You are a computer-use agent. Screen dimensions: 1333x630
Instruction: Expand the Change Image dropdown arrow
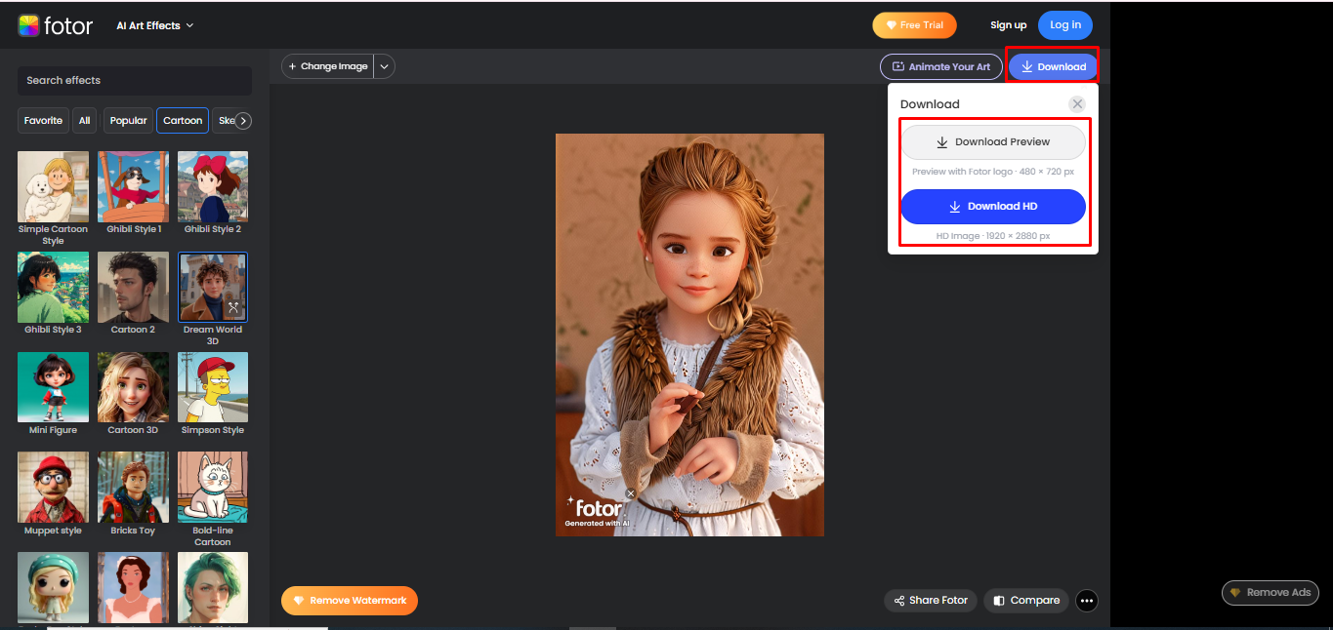[384, 65]
